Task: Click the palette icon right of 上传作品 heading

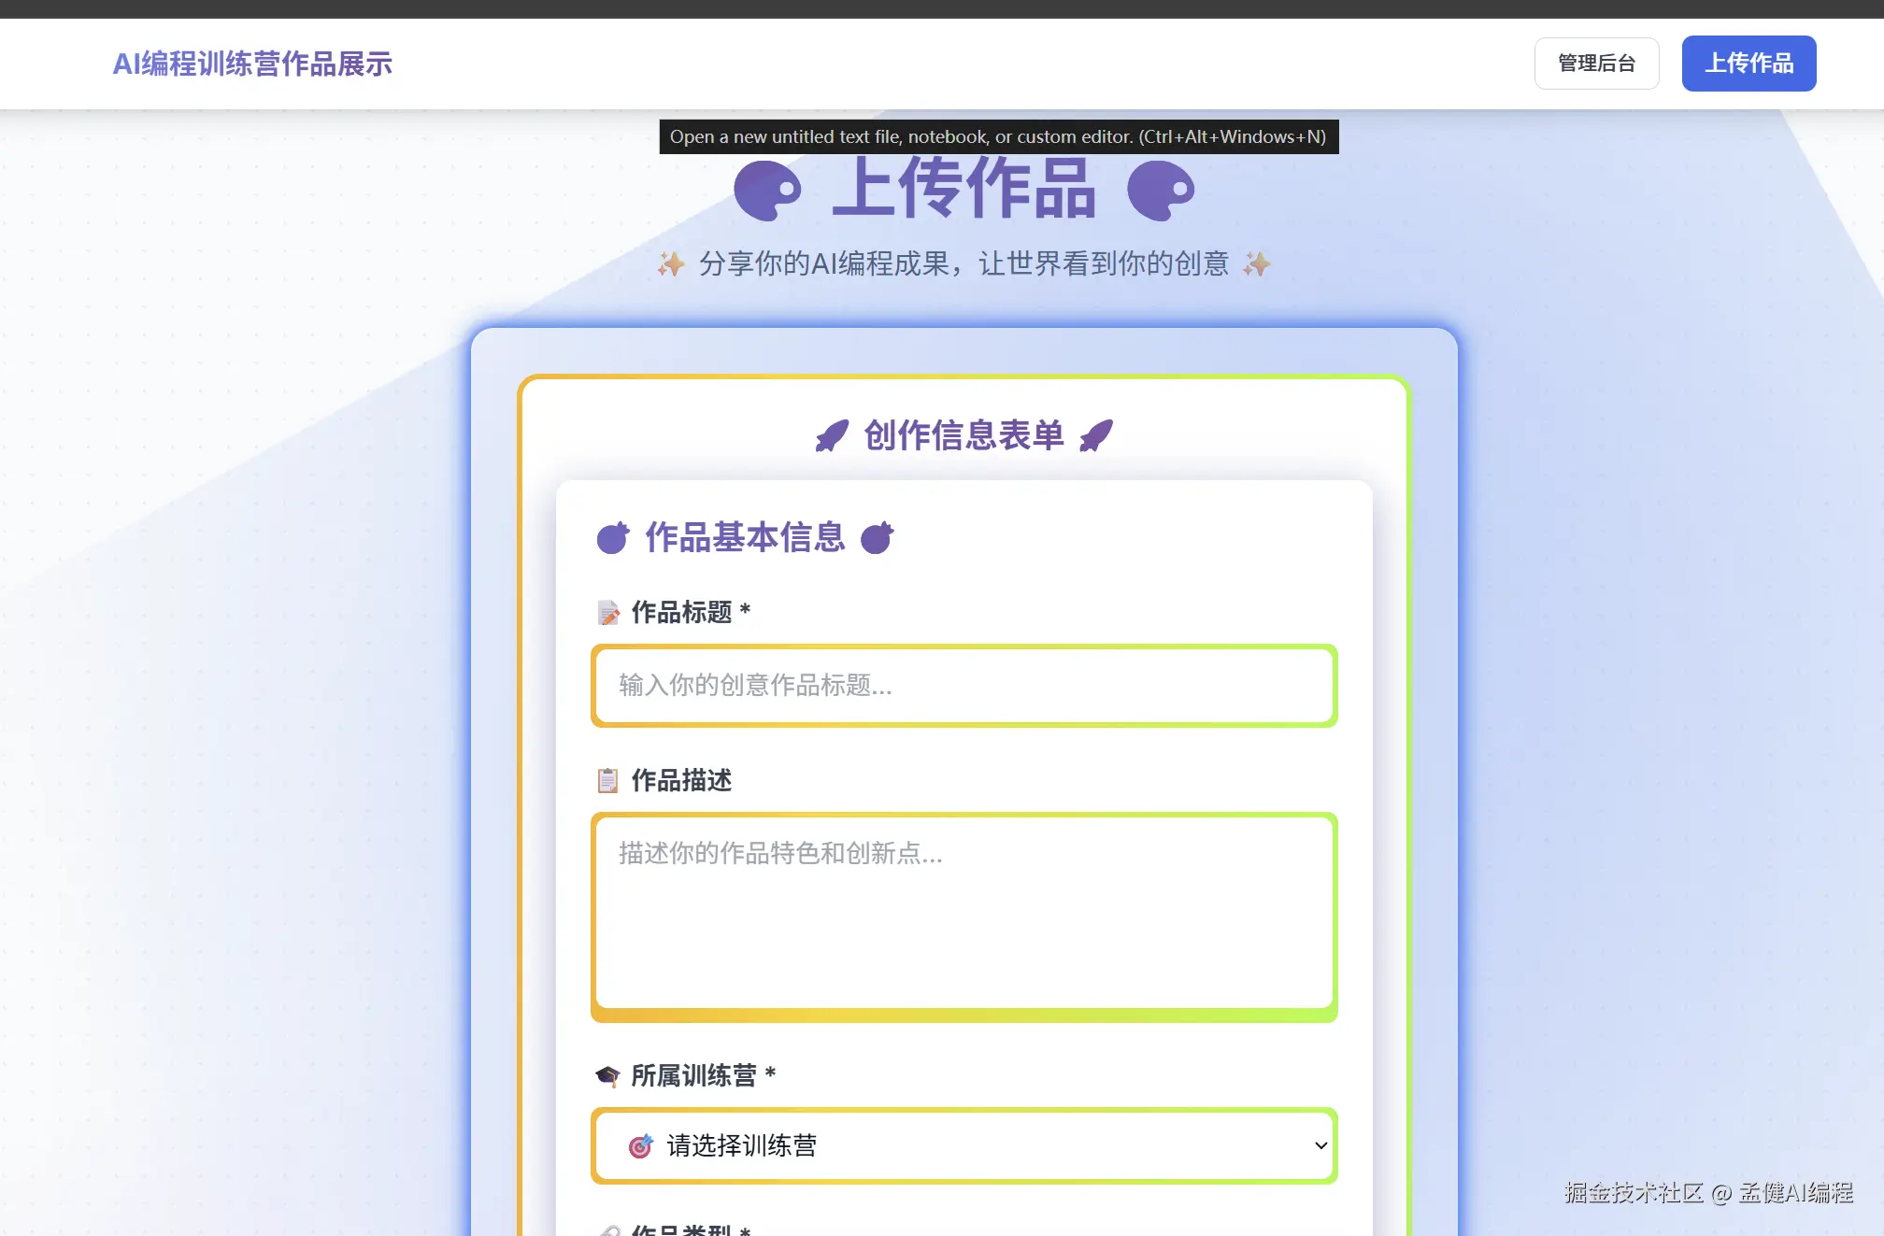Action: click(1161, 191)
